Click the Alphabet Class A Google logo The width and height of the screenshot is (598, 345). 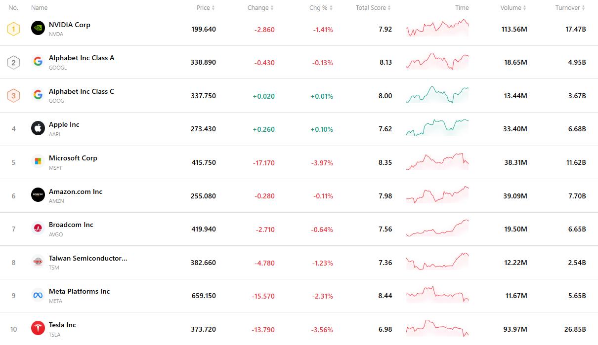(x=38, y=62)
